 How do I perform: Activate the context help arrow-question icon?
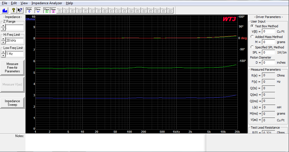coord(20,10)
